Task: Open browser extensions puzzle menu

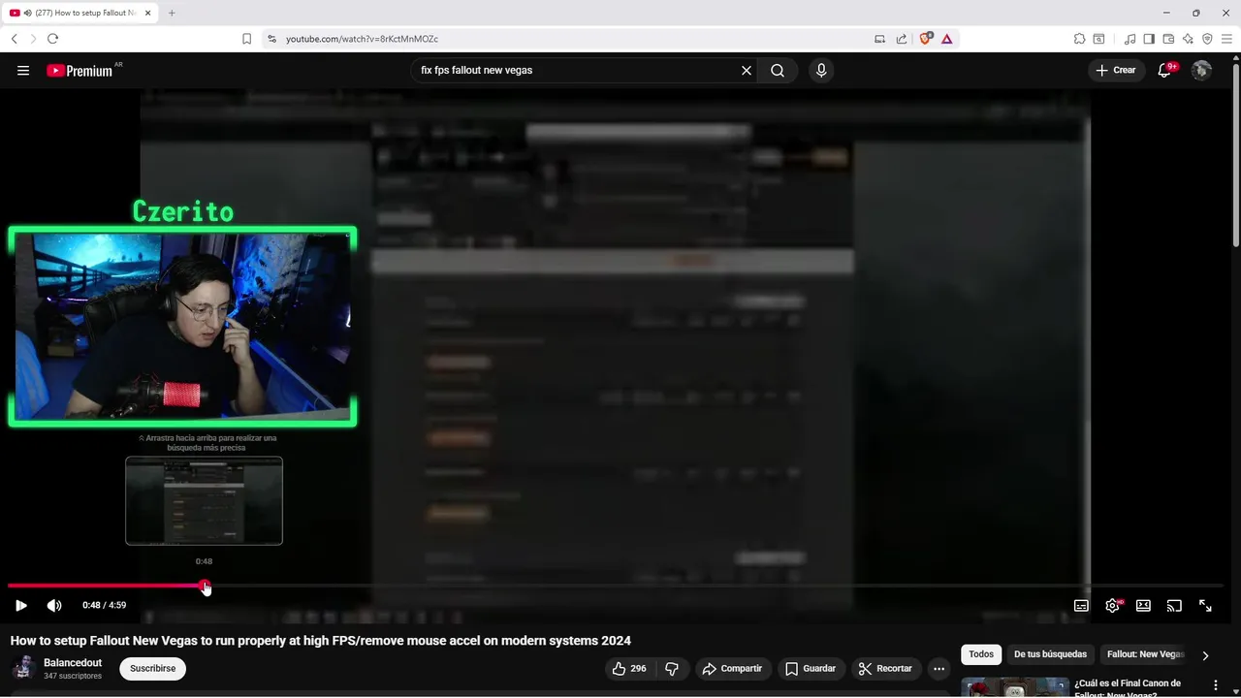Action: point(1079,39)
